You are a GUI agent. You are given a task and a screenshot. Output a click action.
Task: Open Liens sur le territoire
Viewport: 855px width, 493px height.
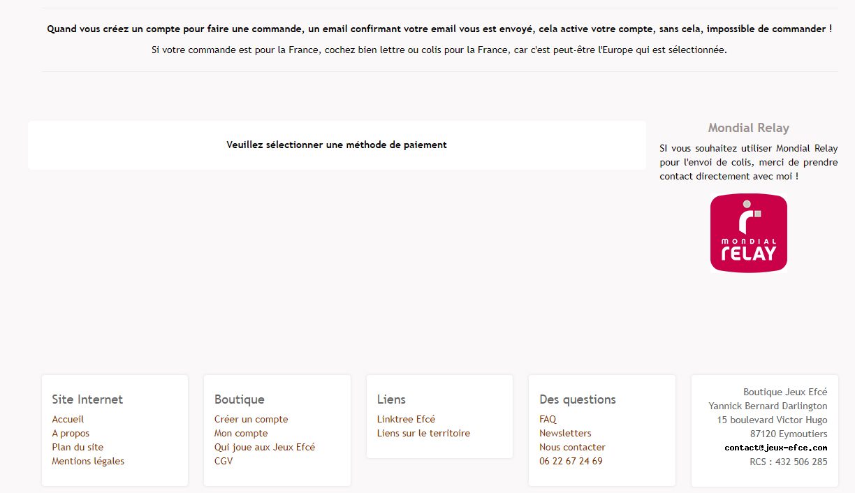[423, 434]
